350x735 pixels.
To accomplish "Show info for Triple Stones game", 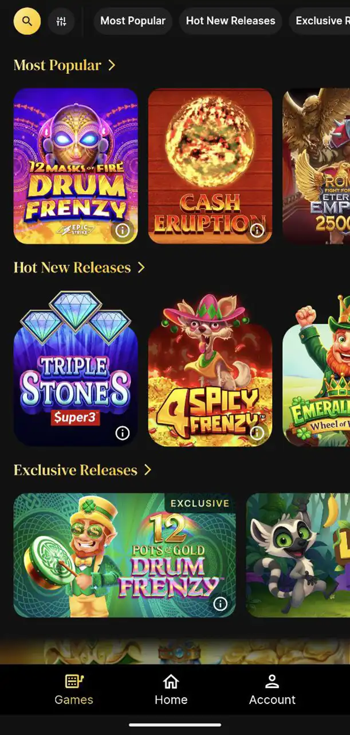I will click(x=123, y=432).
